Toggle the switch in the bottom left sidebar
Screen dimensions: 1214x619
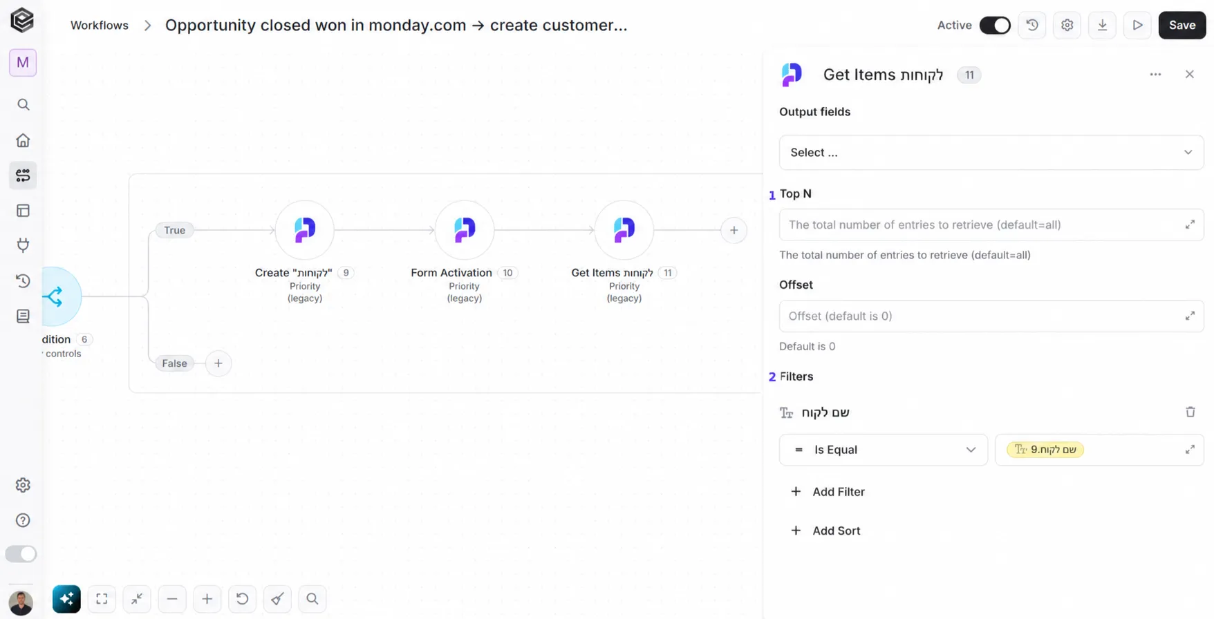pos(21,554)
